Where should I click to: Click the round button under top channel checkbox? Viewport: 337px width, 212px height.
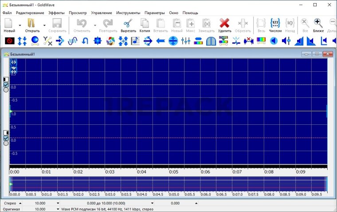6,90
